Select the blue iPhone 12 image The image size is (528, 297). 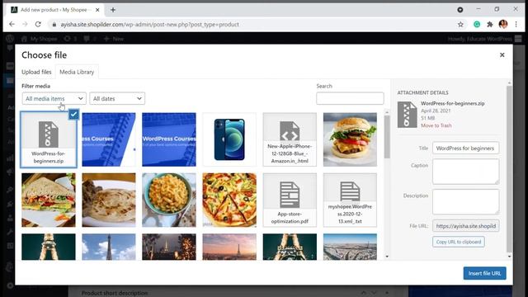[x=229, y=139]
